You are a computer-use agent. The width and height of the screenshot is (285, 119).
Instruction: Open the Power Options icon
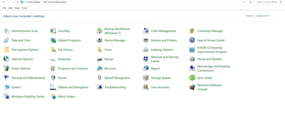point(7,68)
